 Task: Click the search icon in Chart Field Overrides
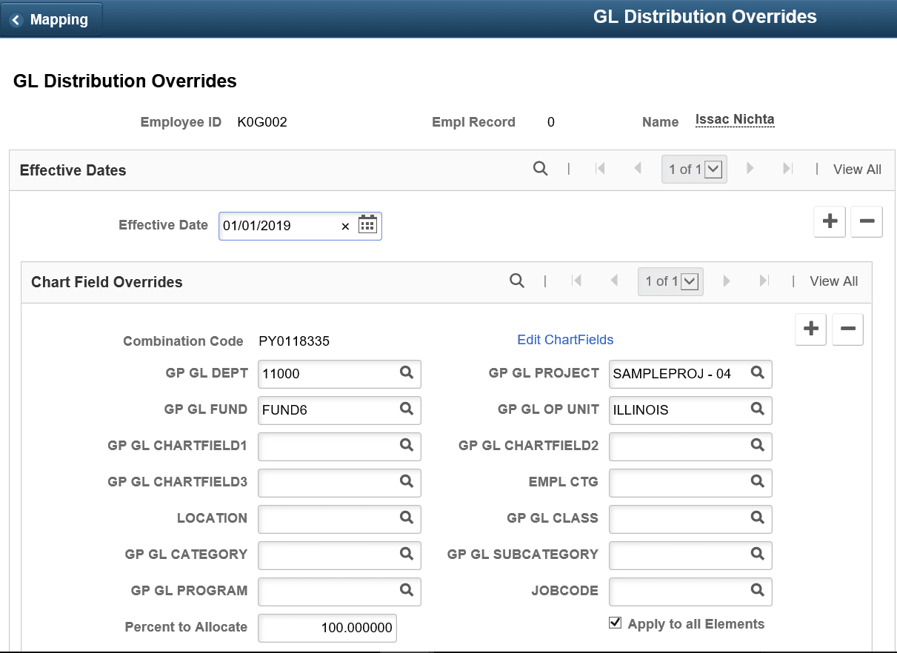516,281
